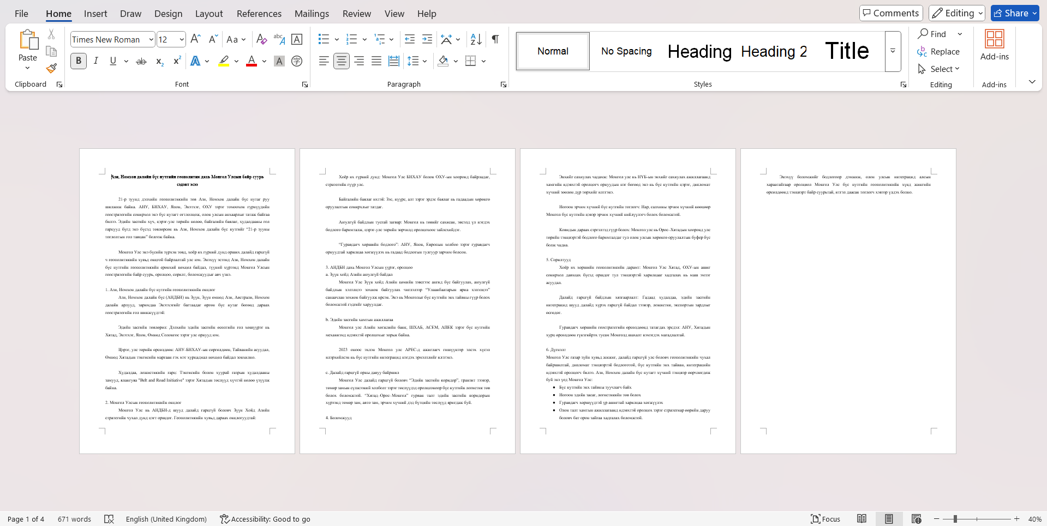Toggle Bold formatting off

tap(79, 61)
